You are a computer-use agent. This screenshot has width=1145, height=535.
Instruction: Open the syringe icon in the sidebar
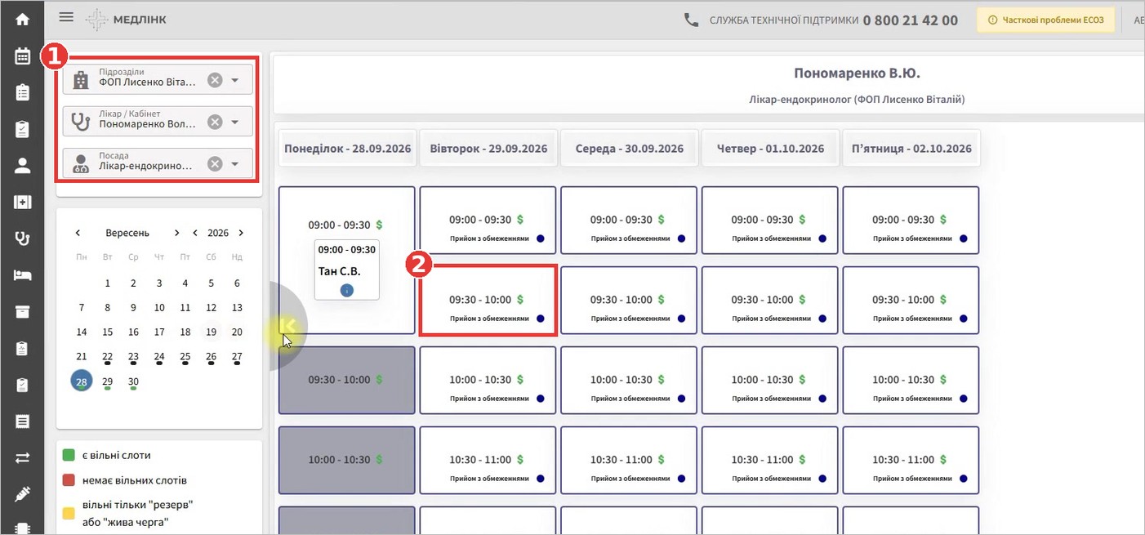pos(22,494)
